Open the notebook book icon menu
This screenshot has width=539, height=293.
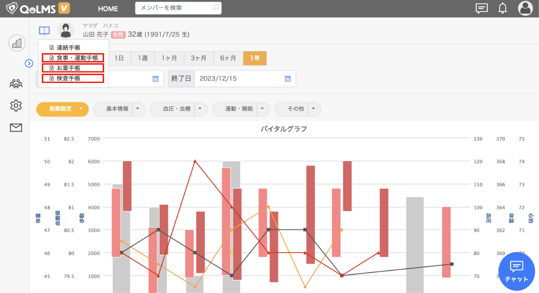(x=44, y=30)
